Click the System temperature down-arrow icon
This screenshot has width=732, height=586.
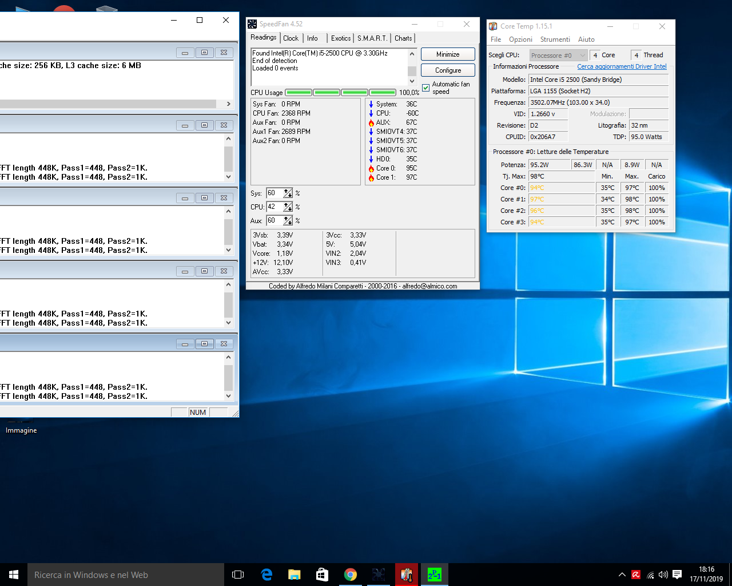click(371, 104)
